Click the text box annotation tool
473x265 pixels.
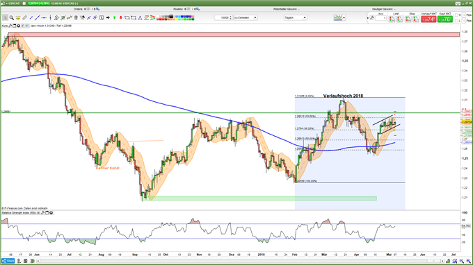tap(102, 18)
